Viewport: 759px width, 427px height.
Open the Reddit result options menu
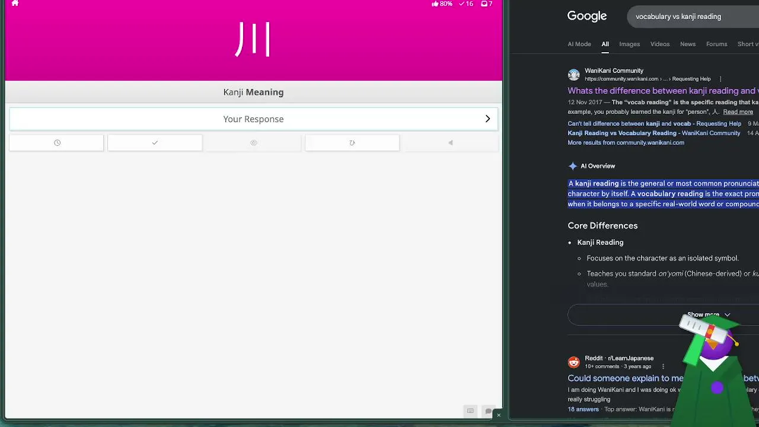pyautogui.click(x=663, y=367)
